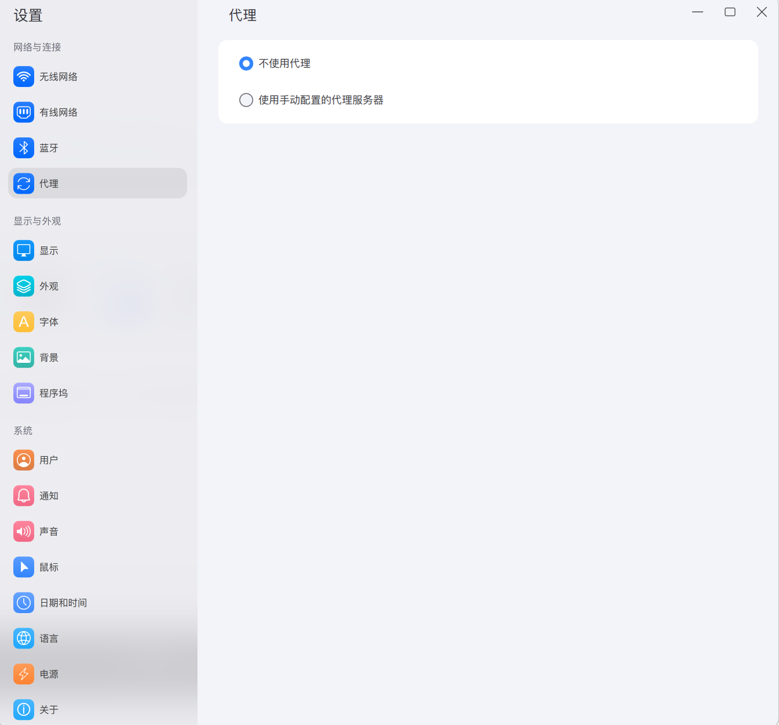Select 使用手动配置的代理服务器 radio button
This screenshot has width=779, height=725.
246,100
